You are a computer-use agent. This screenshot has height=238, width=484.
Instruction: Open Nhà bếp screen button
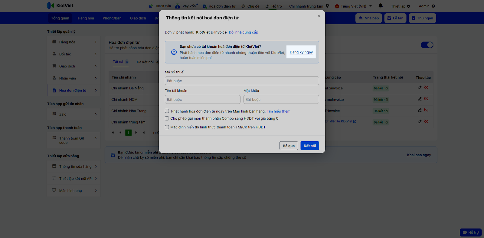click(369, 18)
